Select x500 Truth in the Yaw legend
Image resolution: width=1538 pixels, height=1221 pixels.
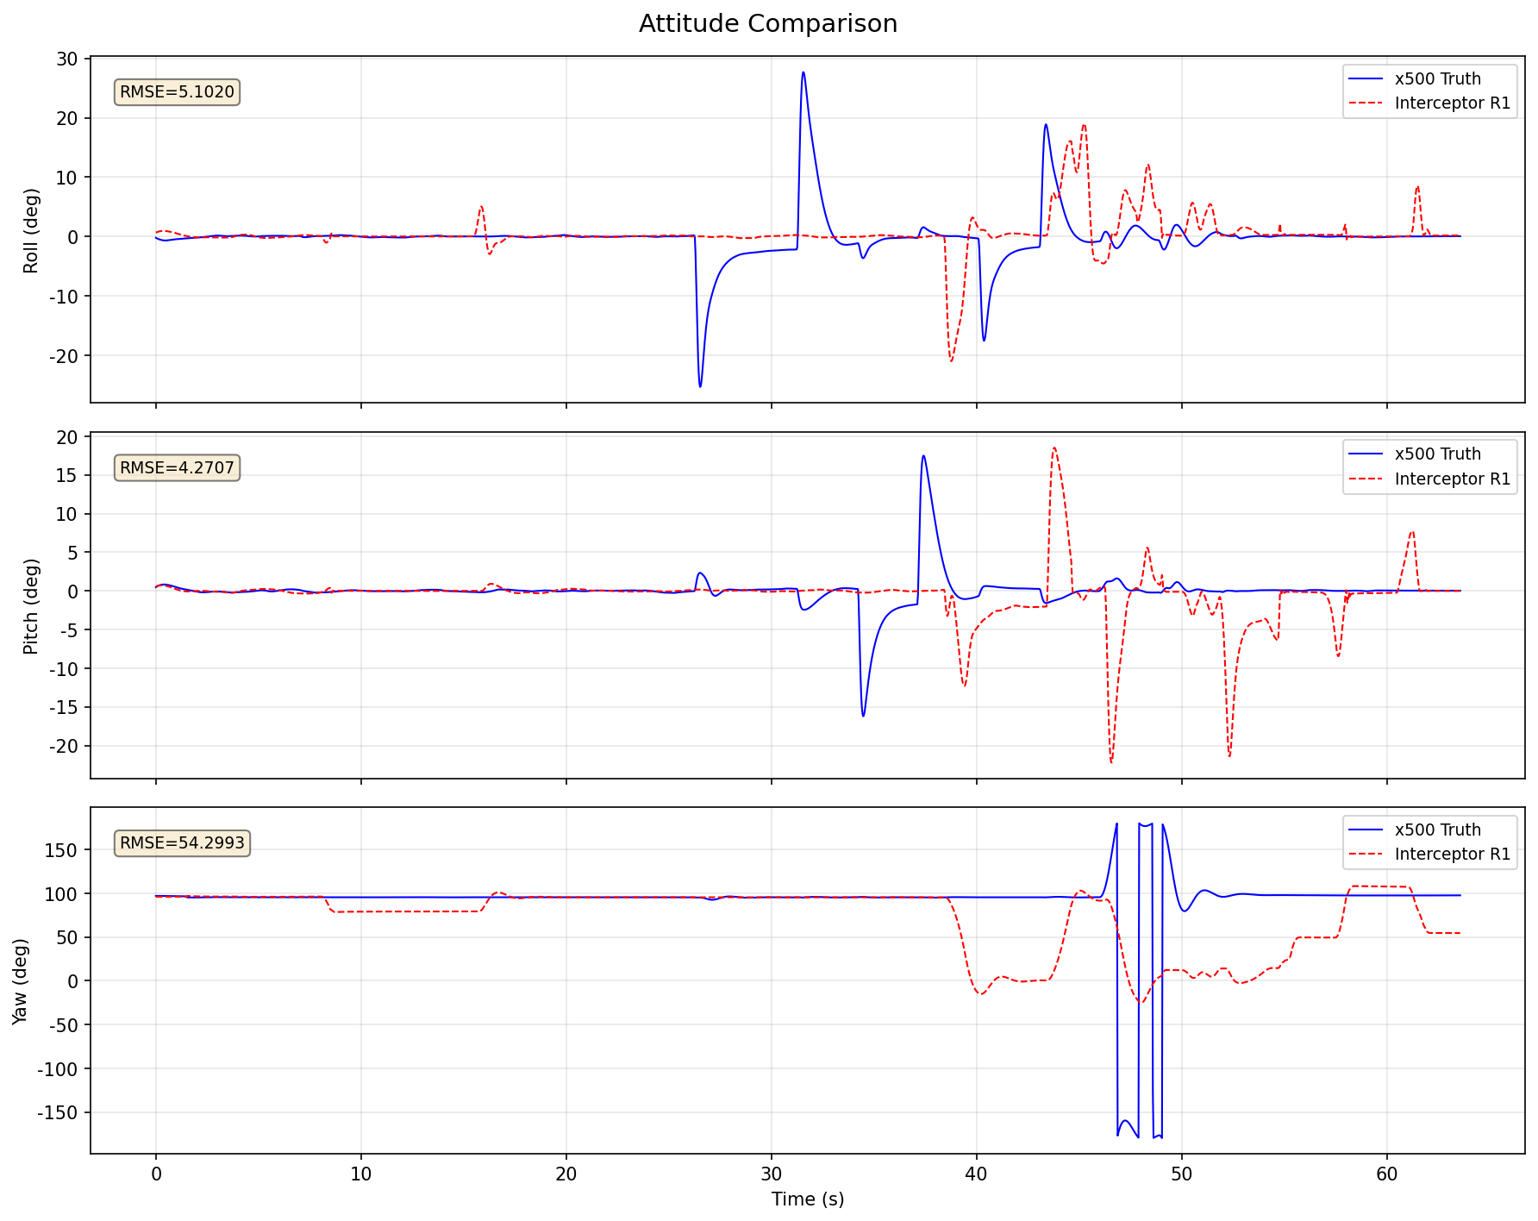click(1437, 830)
